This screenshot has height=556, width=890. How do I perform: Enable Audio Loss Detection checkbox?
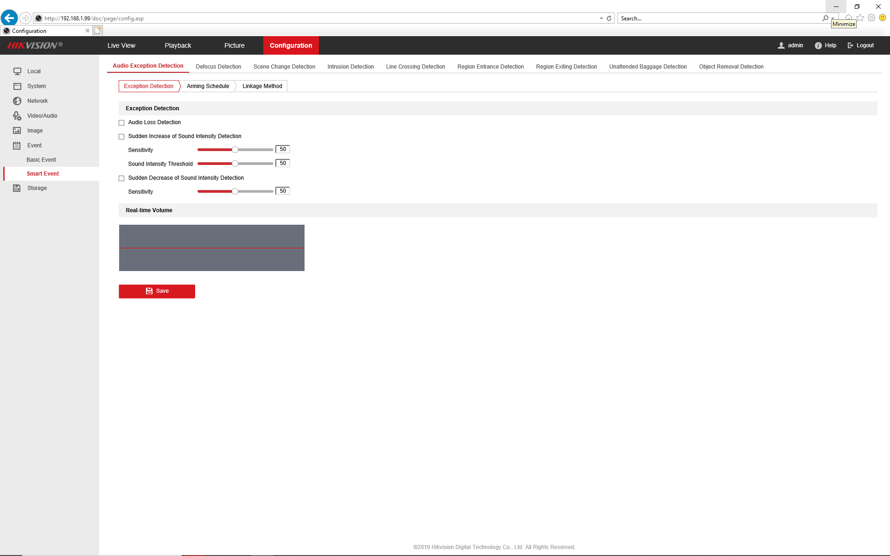click(x=121, y=123)
